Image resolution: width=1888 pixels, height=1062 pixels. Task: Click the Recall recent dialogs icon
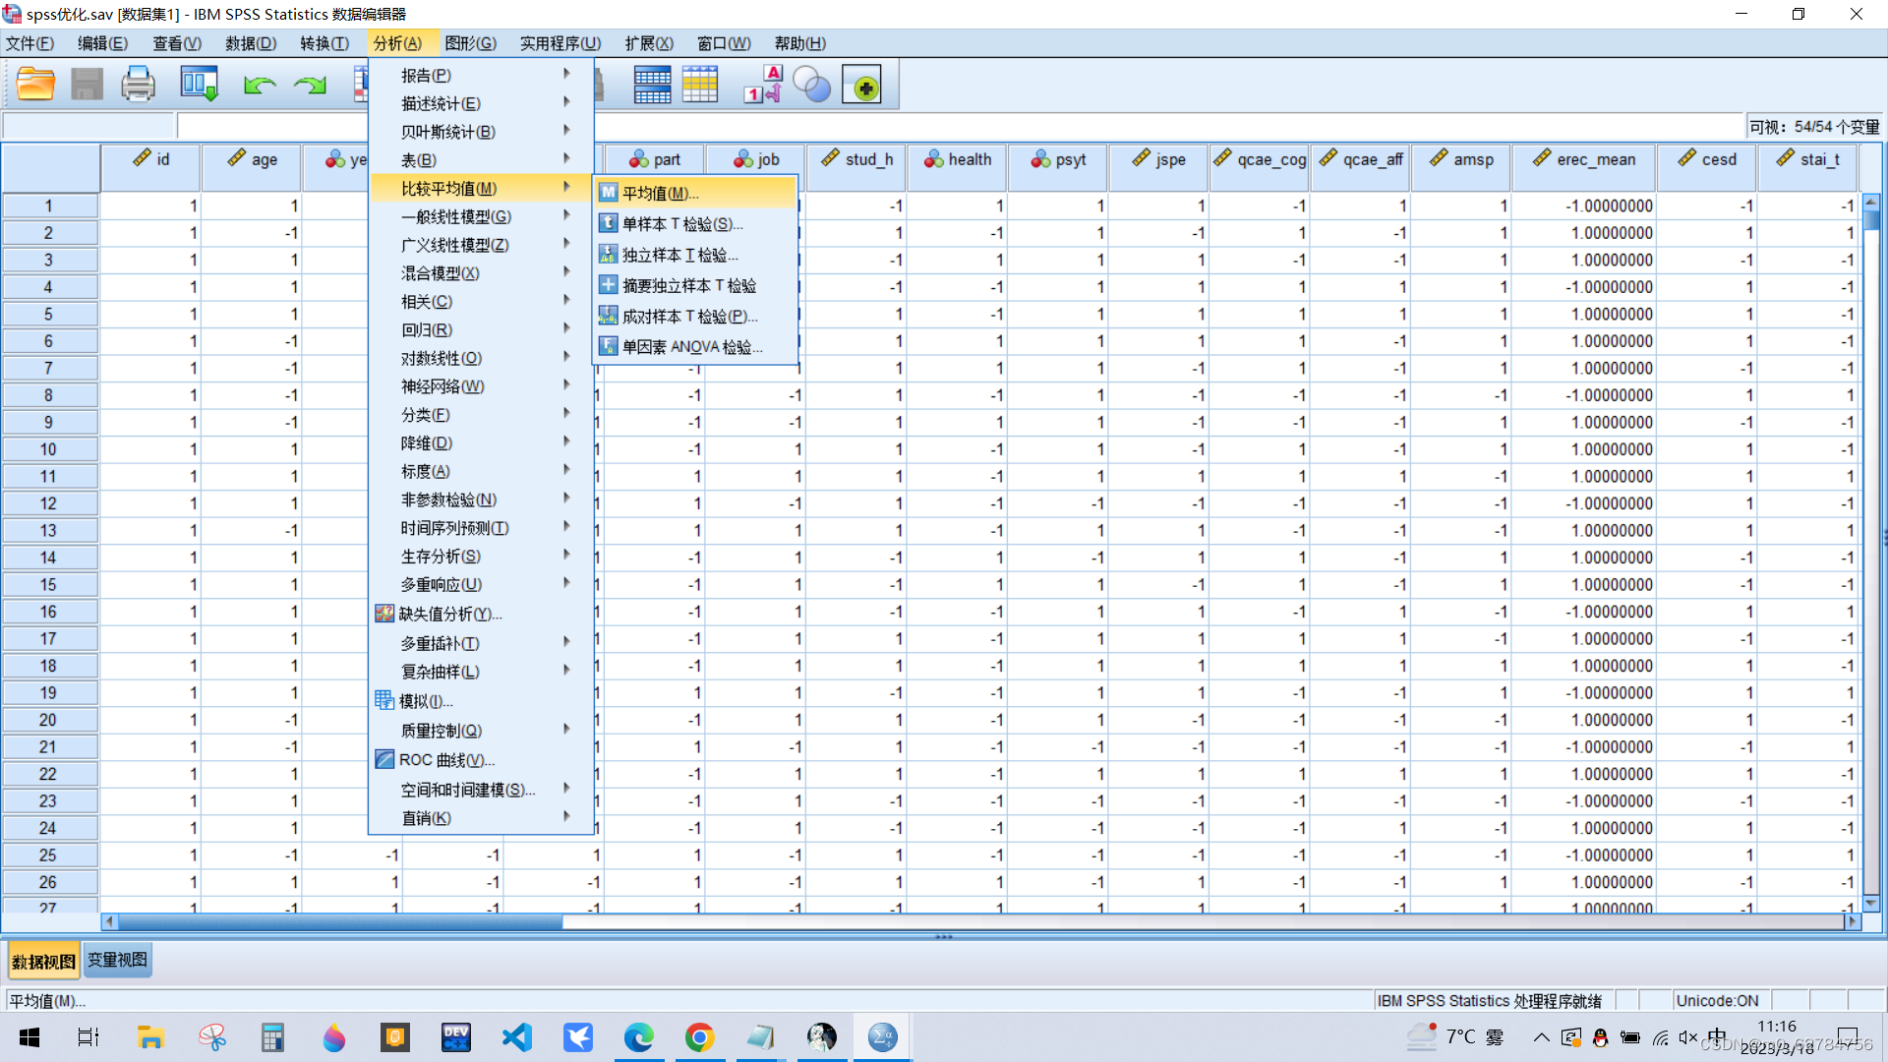tap(199, 85)
